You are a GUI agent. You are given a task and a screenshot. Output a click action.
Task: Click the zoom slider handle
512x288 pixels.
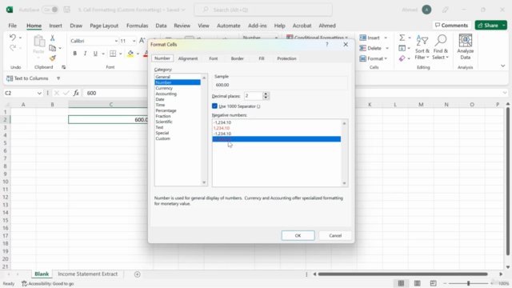click(468, 283)
